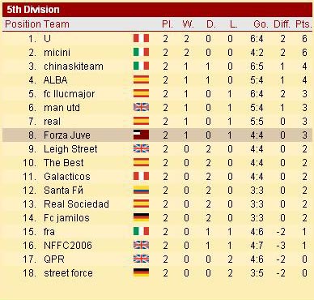
Task: Click the Peru flag next to Galacticos
Action: [141, 176]
